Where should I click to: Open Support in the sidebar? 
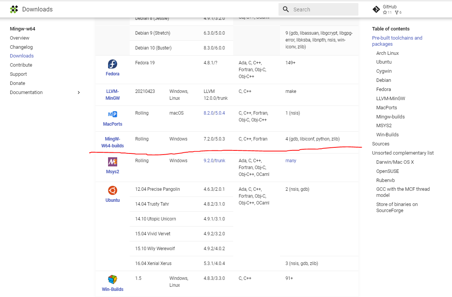[18, 74]
